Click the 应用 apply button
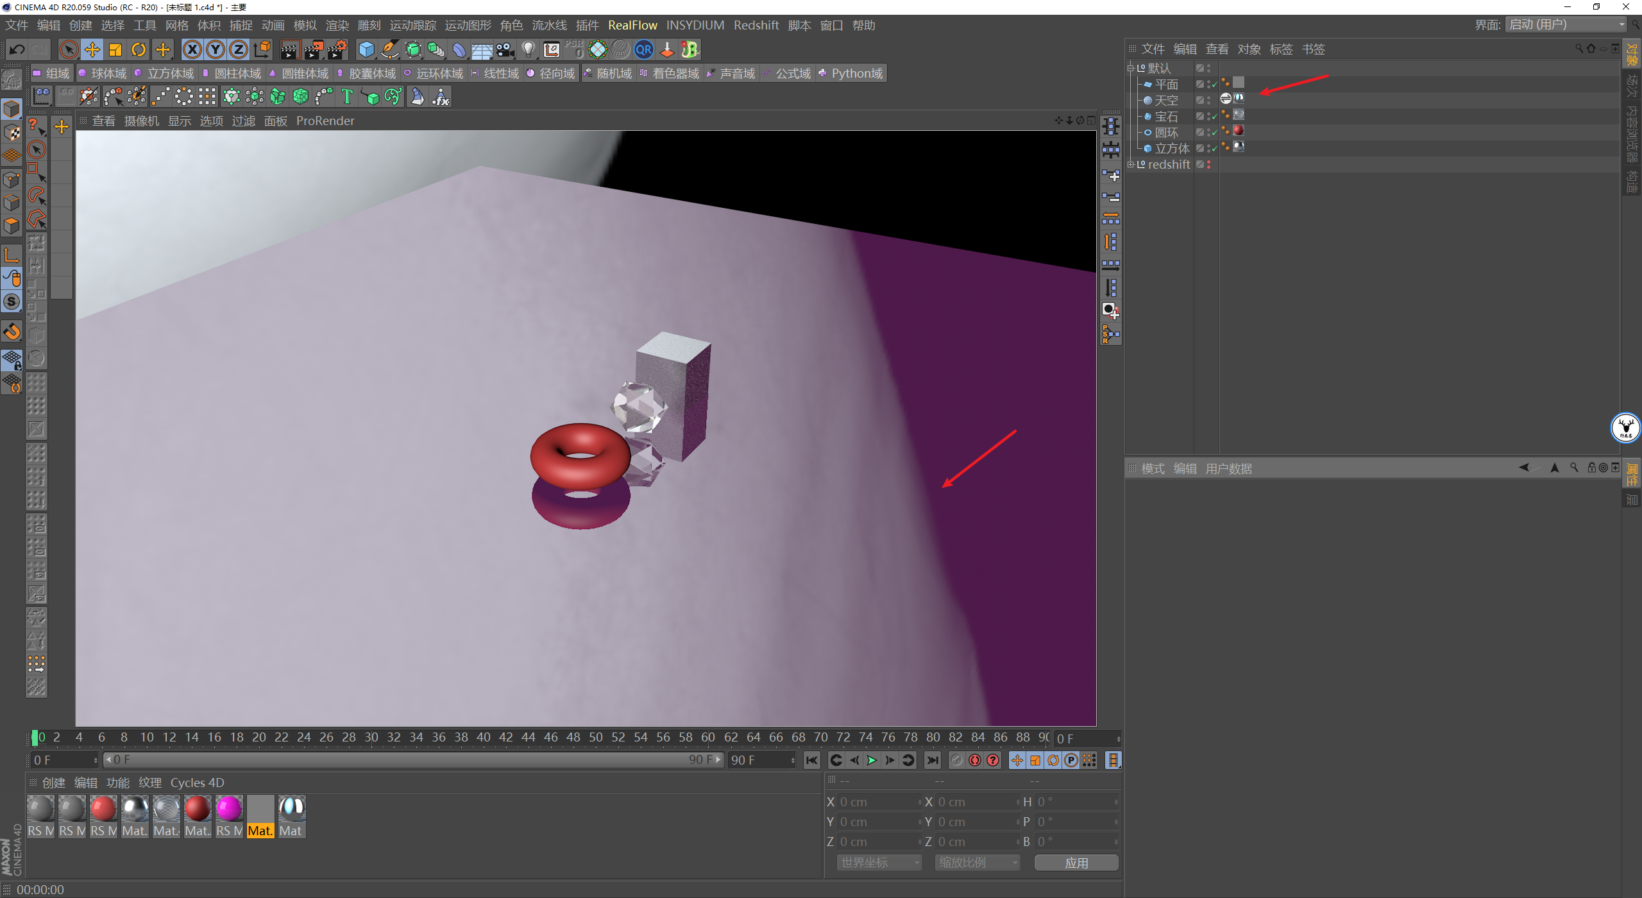Viewport: 1642px width, 898px height. (1076, 863)
